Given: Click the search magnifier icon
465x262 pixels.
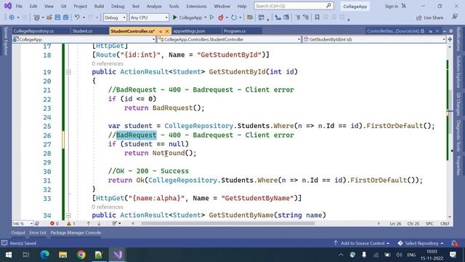Looking at the screenshot, I should 328,6.
